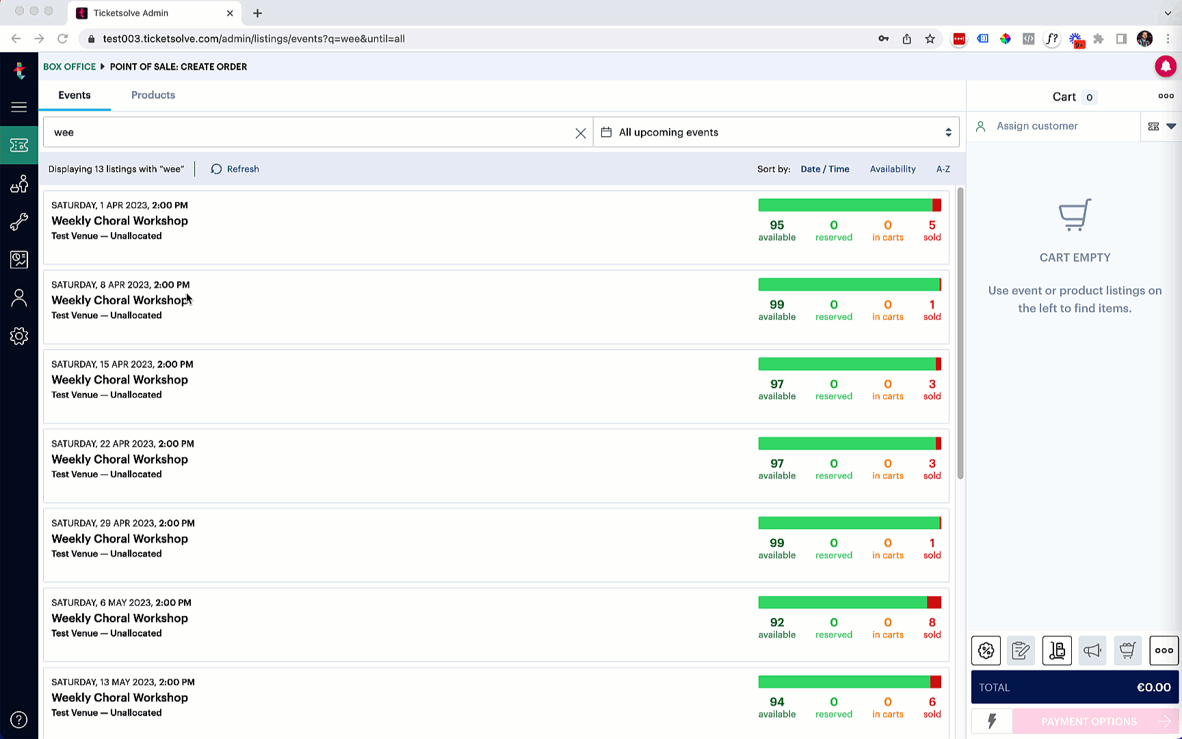Open browser extensions puzzle icon
The image size is (1182, 739).
(x=1099, y=39)
